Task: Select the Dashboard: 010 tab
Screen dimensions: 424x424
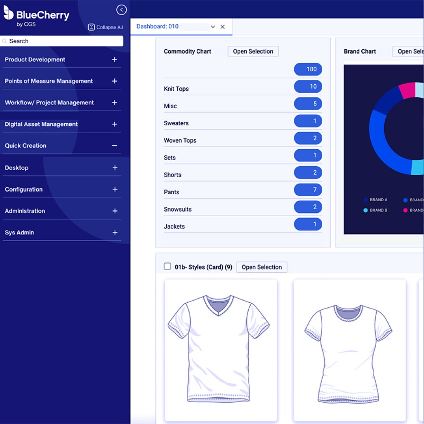Action: point(158,26)
